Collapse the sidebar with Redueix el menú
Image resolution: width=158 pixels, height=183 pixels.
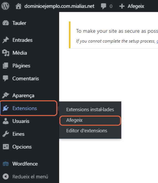pyautogui.click(x=26, y=177)
